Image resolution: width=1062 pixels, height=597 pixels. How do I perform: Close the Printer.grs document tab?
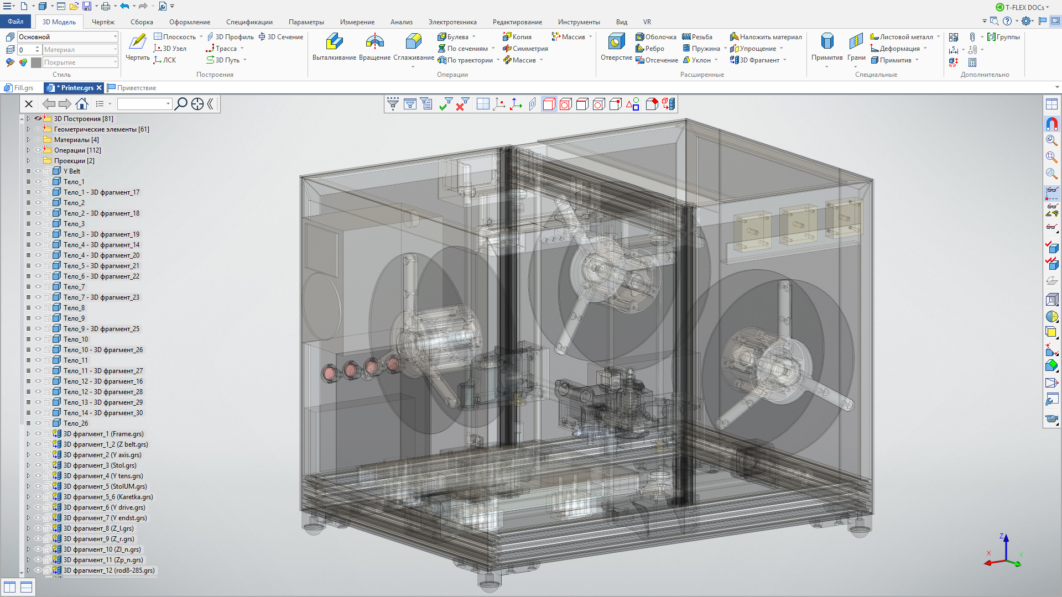tap(99, 88)
